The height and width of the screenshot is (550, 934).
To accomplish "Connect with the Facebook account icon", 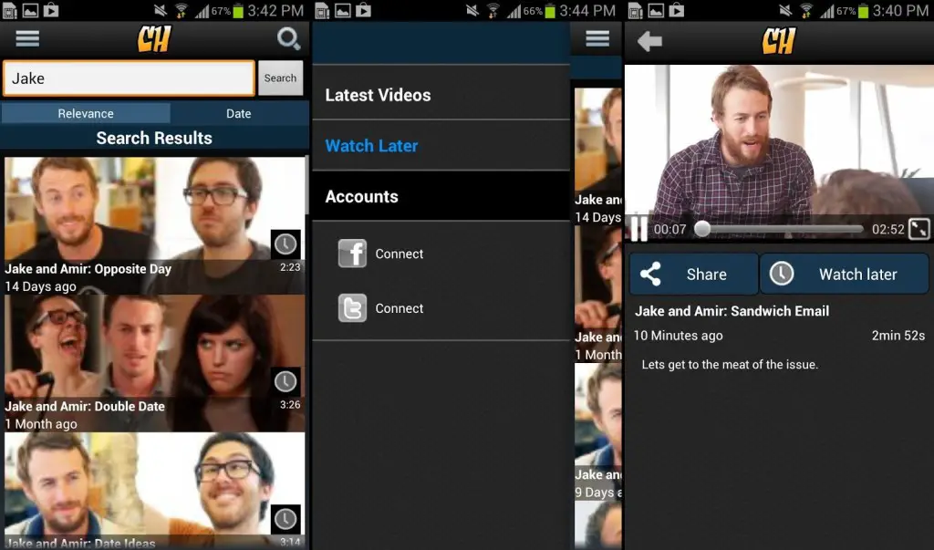I will click(352, 254).
